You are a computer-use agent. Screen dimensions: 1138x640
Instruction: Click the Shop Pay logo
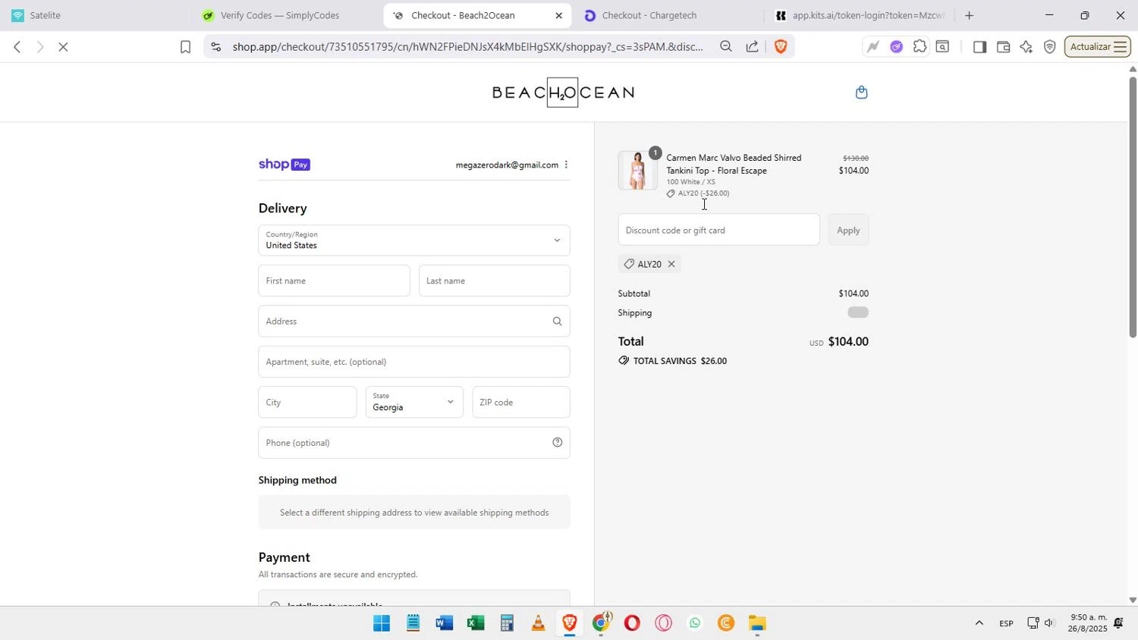[284, 165]
